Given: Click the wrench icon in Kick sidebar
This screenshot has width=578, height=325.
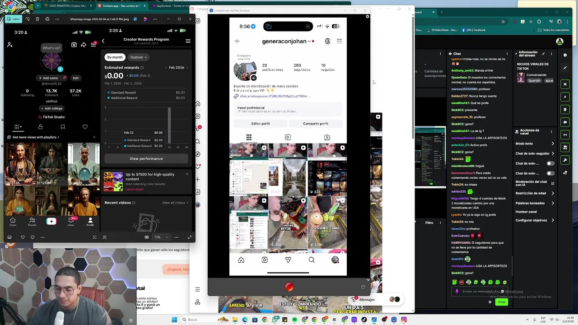Looking at the screenshot, I should 565,160.
